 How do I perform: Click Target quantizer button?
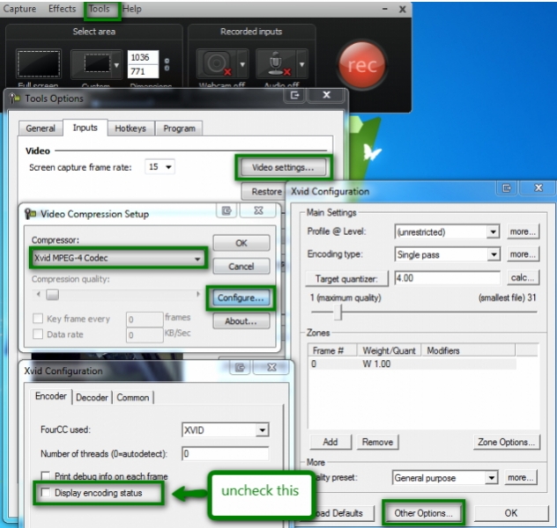[x=346, y=279]
